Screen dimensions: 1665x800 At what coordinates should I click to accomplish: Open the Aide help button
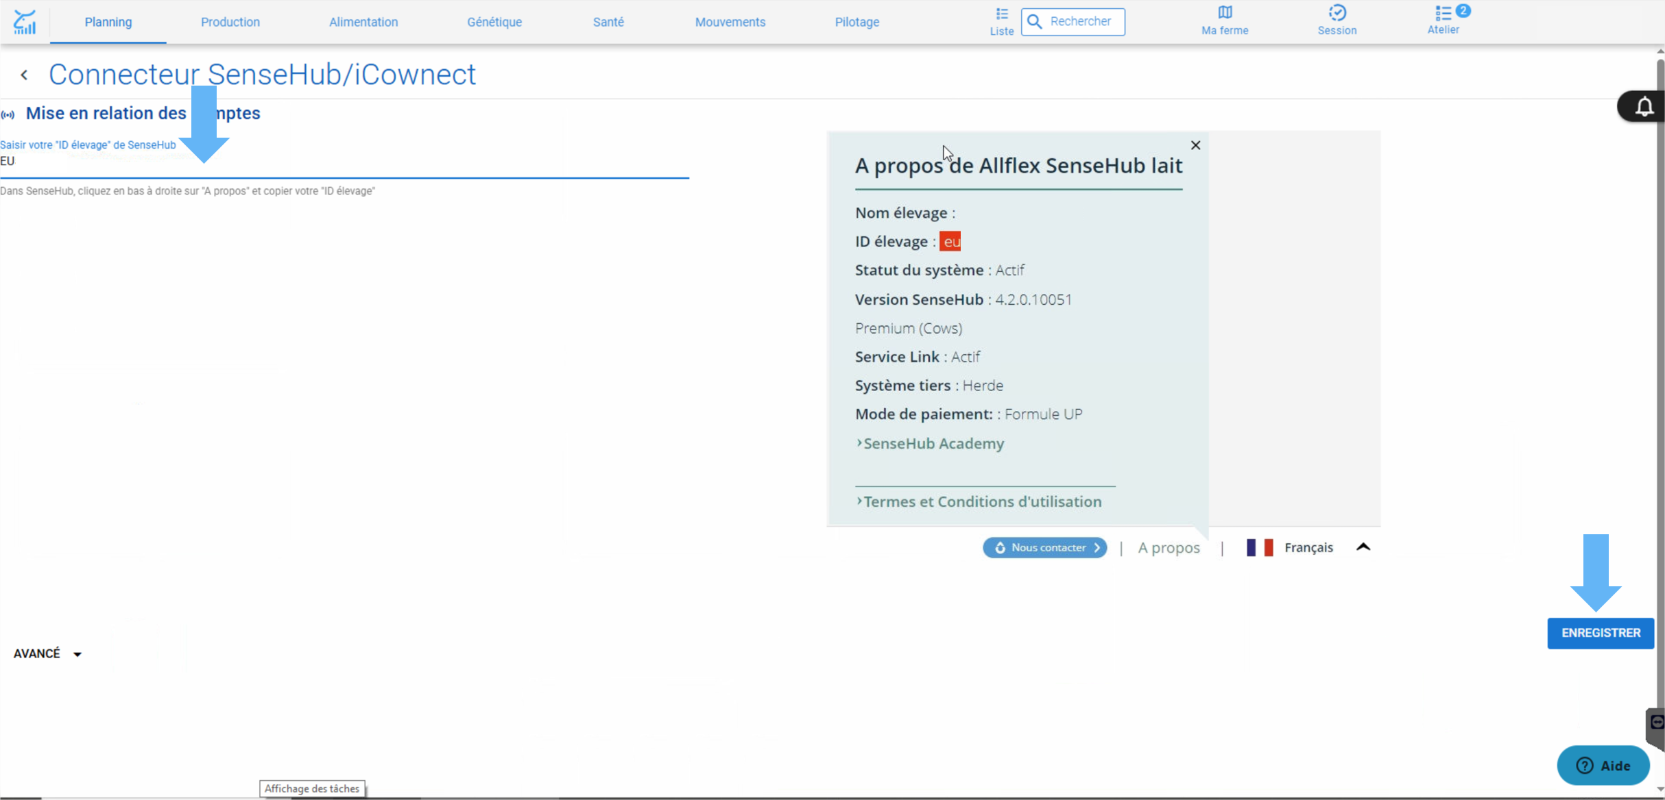pos(1603,765)
